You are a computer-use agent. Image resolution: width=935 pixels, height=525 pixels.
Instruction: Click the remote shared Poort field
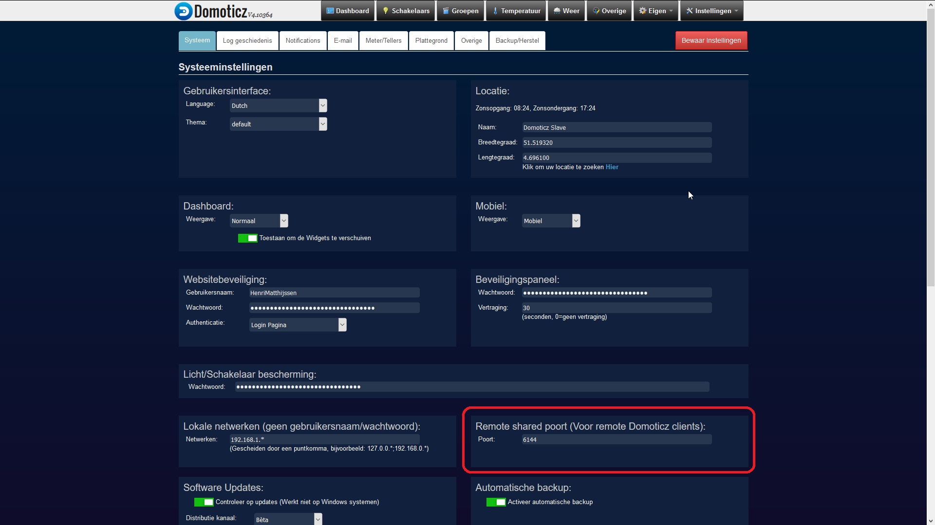point(616,439)
